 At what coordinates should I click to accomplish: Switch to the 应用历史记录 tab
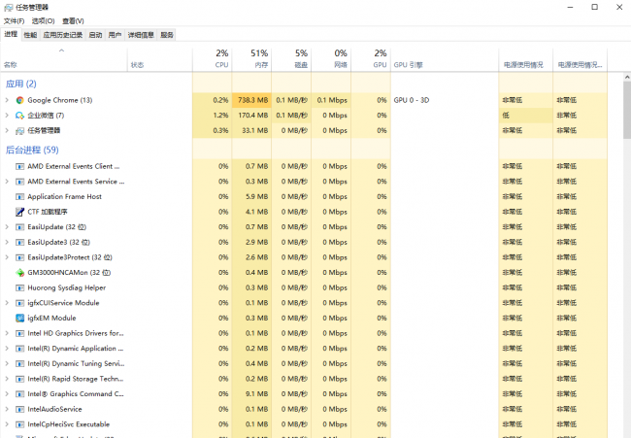[x=63, y=35]
